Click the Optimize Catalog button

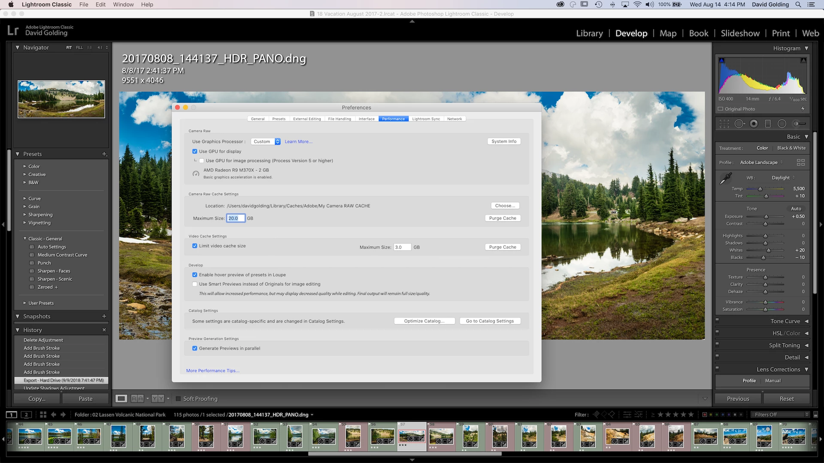(424, 321)
